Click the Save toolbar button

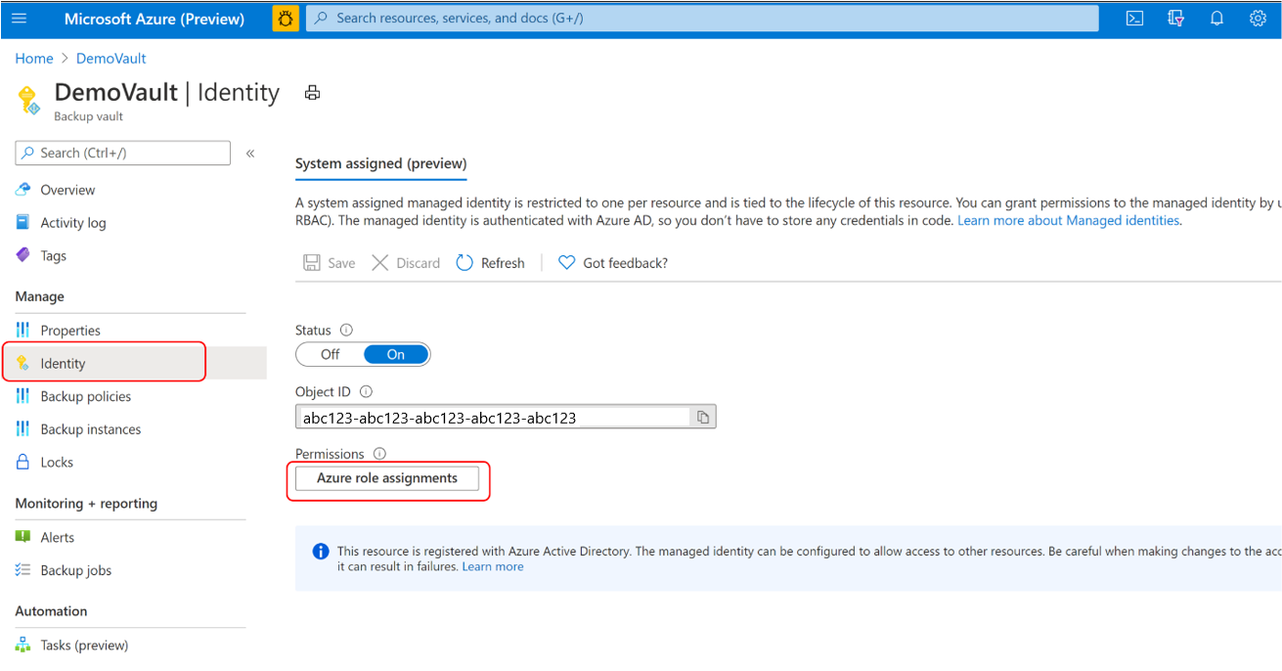coord(330,263)
